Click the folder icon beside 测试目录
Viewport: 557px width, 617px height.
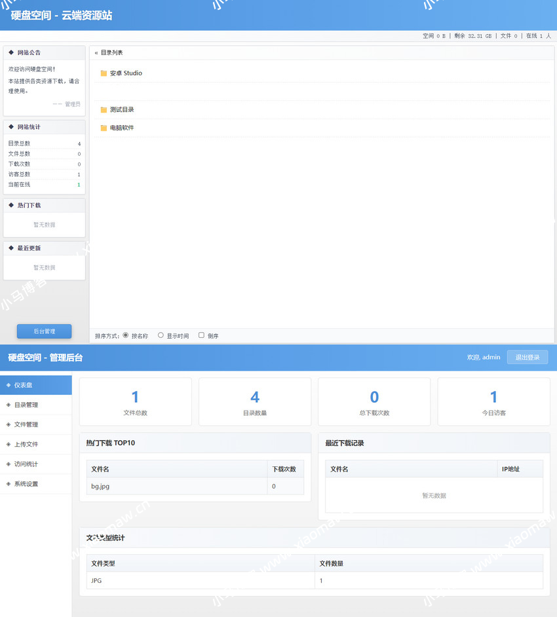tap(104, 109)
